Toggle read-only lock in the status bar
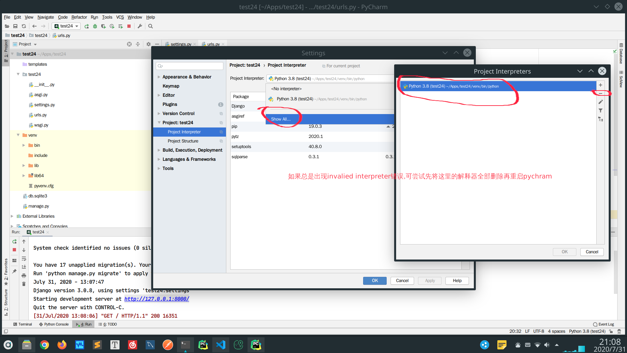The image size is (627, 353). [611, 331]
